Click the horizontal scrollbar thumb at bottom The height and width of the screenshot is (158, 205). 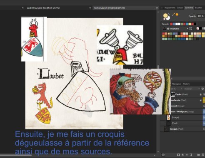click(x=16, y=155)
